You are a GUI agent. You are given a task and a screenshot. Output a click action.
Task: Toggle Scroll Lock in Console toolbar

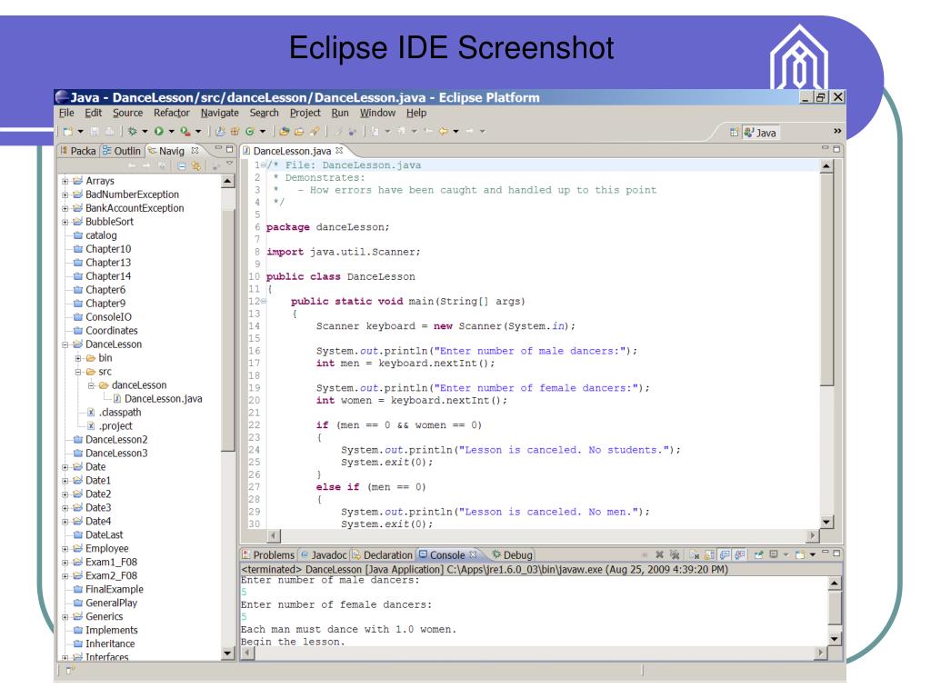tap(709, 555)
